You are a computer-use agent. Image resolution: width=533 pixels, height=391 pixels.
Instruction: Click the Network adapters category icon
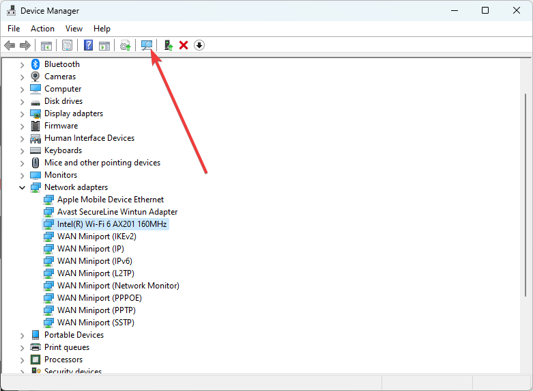click(35, 187)
